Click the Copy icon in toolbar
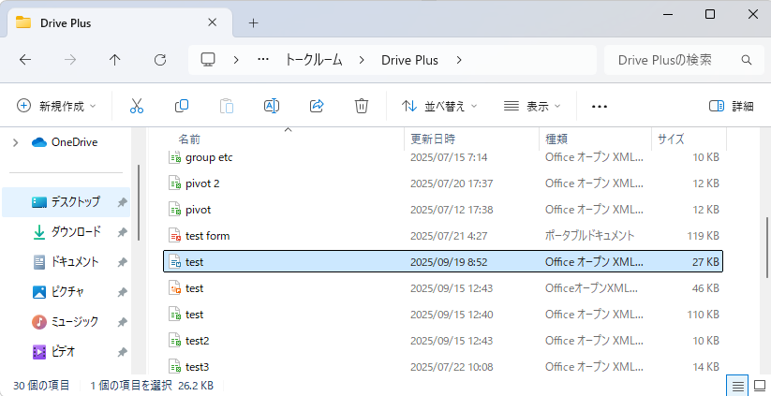The image size is (771, 396). coord(182,106)
